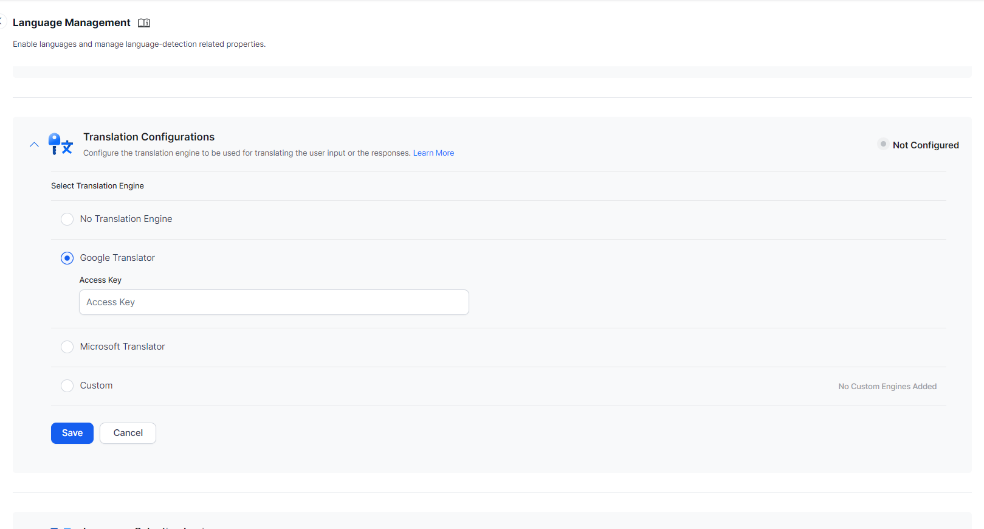Click the empty collapsed panel below the description
Screen dimensions: 984x529
492,72
